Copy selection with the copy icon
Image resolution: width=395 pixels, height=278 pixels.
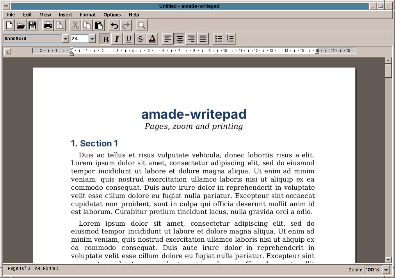[x=87, y=25]
